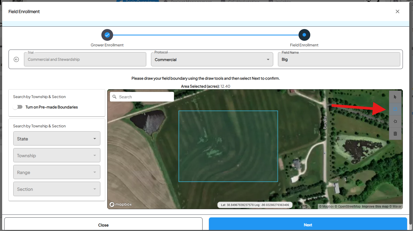Click the Grower Enrollment step label
413x231 pixels.
click(x=107, y=45)
